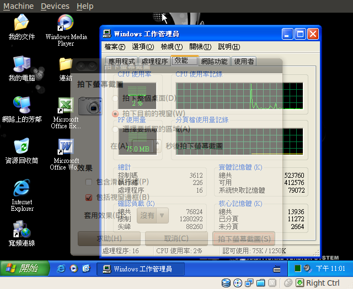Open the VirtualBox Machine menu
Viewport: 353px width, 289px height.
click(18, 6)
